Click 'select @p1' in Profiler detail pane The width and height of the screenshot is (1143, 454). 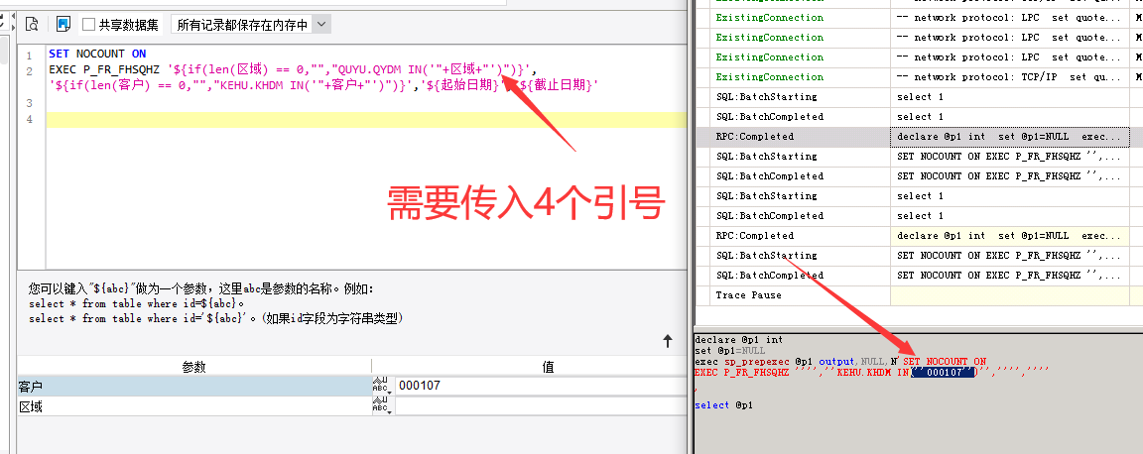pyautogui.click(x=724, y=405)
